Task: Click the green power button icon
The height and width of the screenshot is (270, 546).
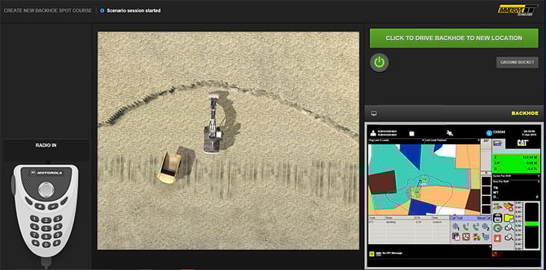Action: click(379, 63)
